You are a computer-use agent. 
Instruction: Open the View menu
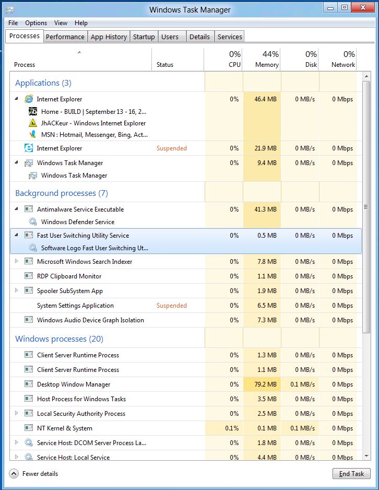click(61, 23)
